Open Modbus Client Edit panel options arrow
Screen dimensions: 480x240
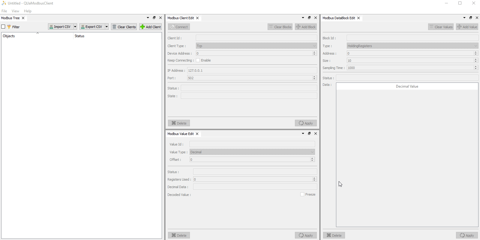pyautogui.click(x=303, y=18)
